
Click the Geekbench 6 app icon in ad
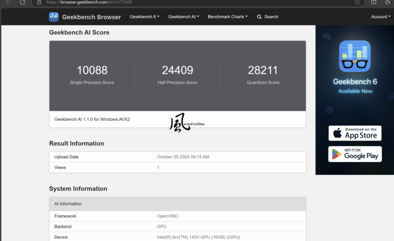pos(354,56)
